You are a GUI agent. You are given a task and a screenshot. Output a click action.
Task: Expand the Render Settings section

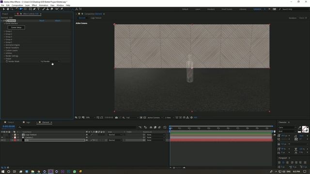click(4, 56)
